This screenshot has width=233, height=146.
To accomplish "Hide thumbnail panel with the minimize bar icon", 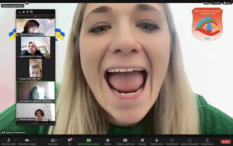I will pyautogui.click(x=20, y=12).
